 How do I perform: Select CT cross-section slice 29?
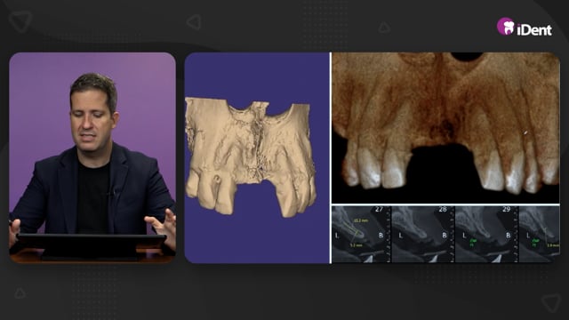(x=486, y=234)
